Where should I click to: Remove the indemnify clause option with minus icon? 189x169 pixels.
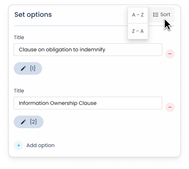pyautogui.click(x=170, y=54)
